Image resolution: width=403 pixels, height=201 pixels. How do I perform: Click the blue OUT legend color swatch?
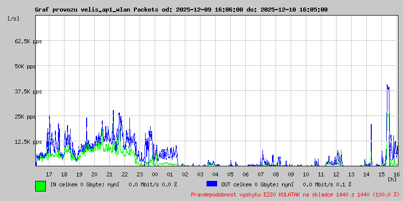212,184
